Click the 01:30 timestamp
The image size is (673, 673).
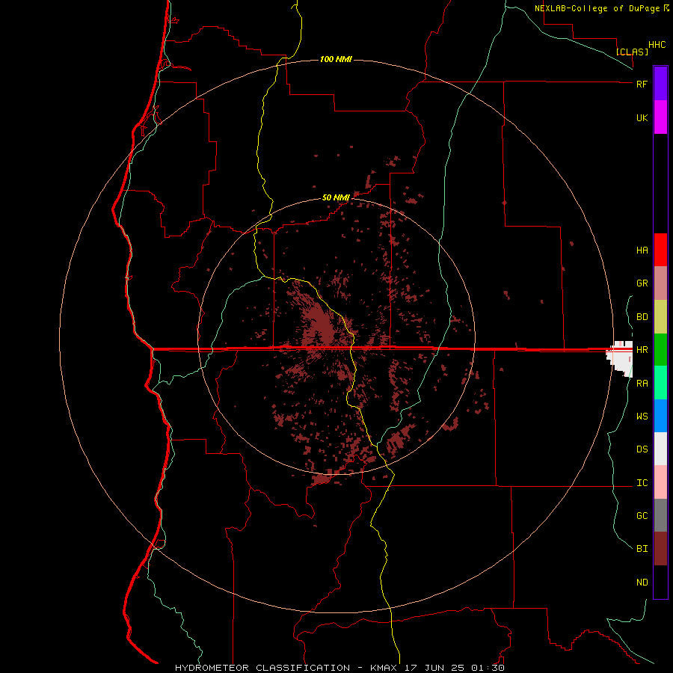488,668
